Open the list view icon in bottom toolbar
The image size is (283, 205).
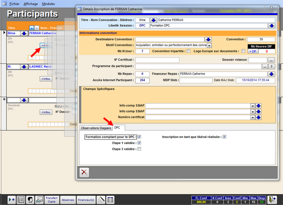(21, 199)
